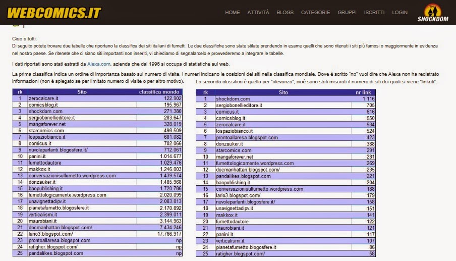Click the left table 'Sito' header
Viewport: 456px width, 261px height.
[x=82, y=92]
